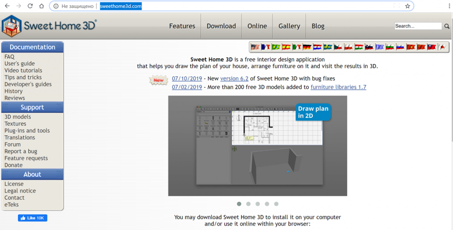Open the History sidebar link
The image size is (453, 230).
13,91
